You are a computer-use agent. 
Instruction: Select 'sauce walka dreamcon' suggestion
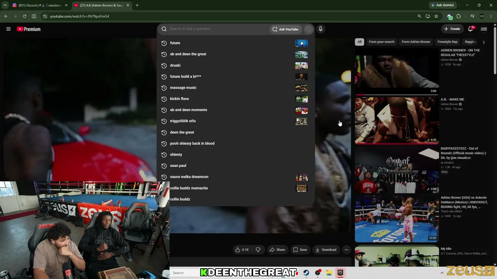[236, 177]
